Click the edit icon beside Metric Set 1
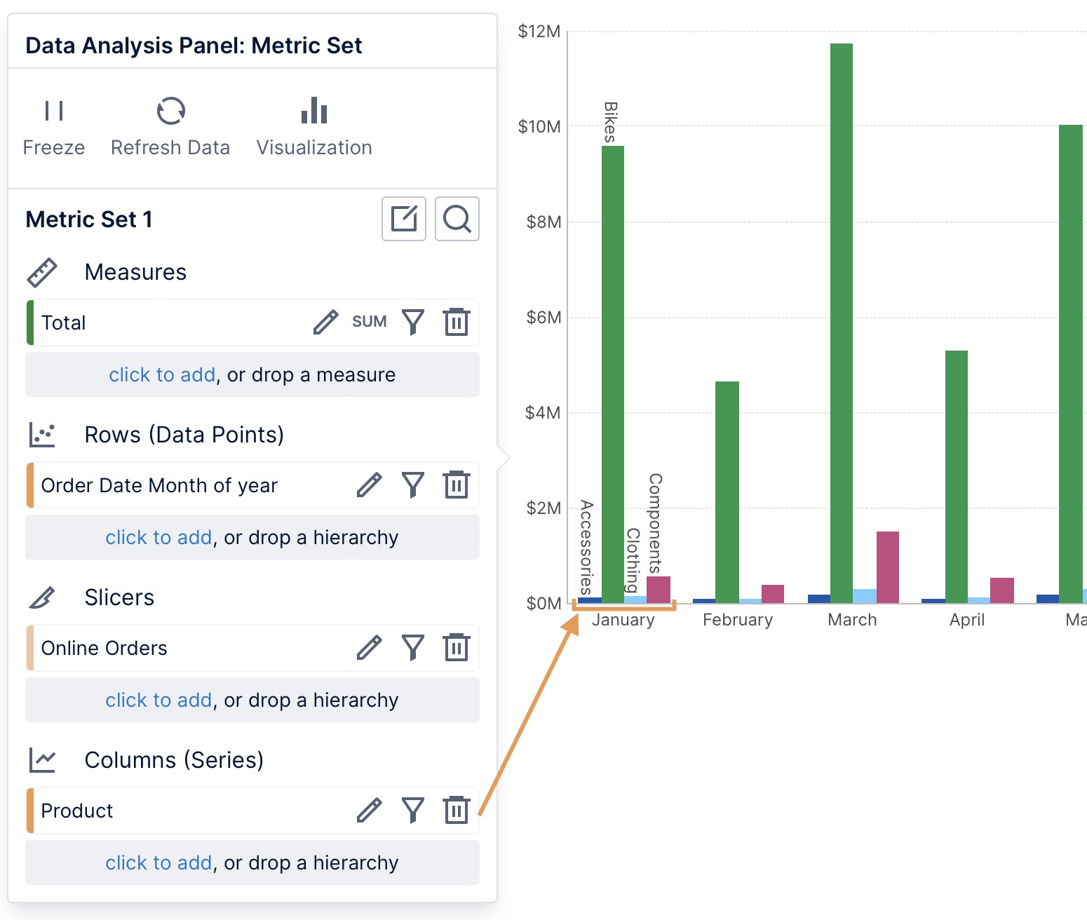Viewport: 1087px width, 920px height. tap(403, 219)
